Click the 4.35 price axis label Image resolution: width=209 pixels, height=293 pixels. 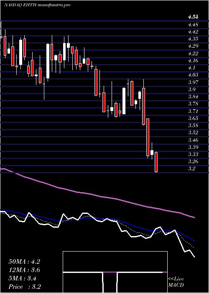tap(193, 39)
